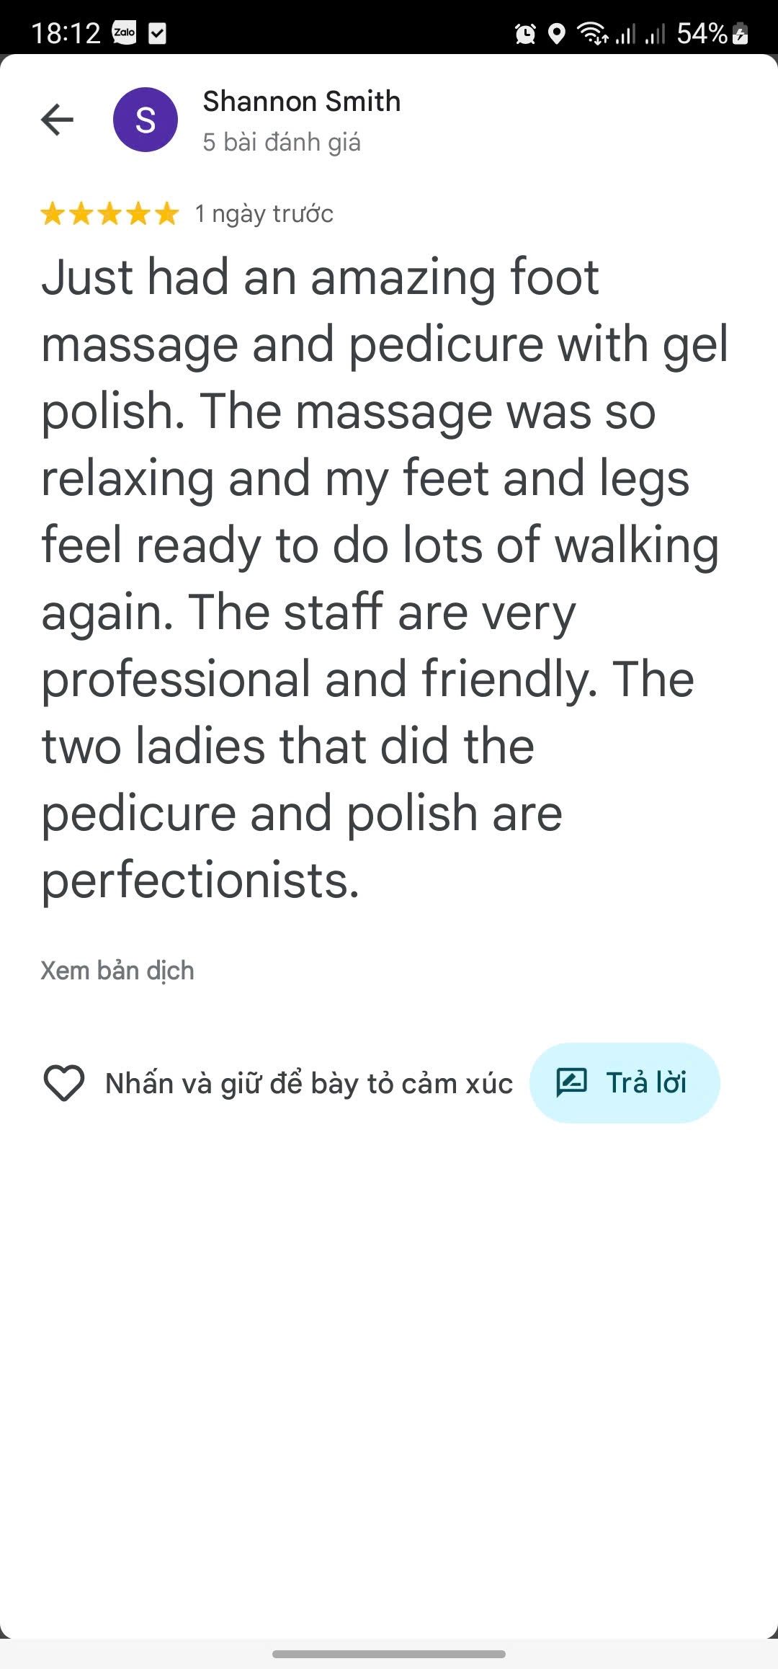Tap the 5 bài đánh giá review count
778x1669 pixels.
(x=282, y=143)
